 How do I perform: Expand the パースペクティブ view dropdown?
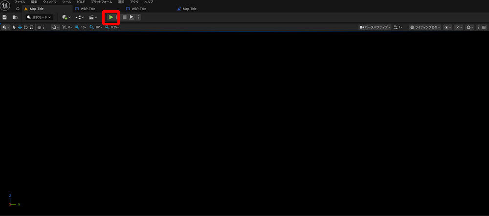tap(376, 27)
